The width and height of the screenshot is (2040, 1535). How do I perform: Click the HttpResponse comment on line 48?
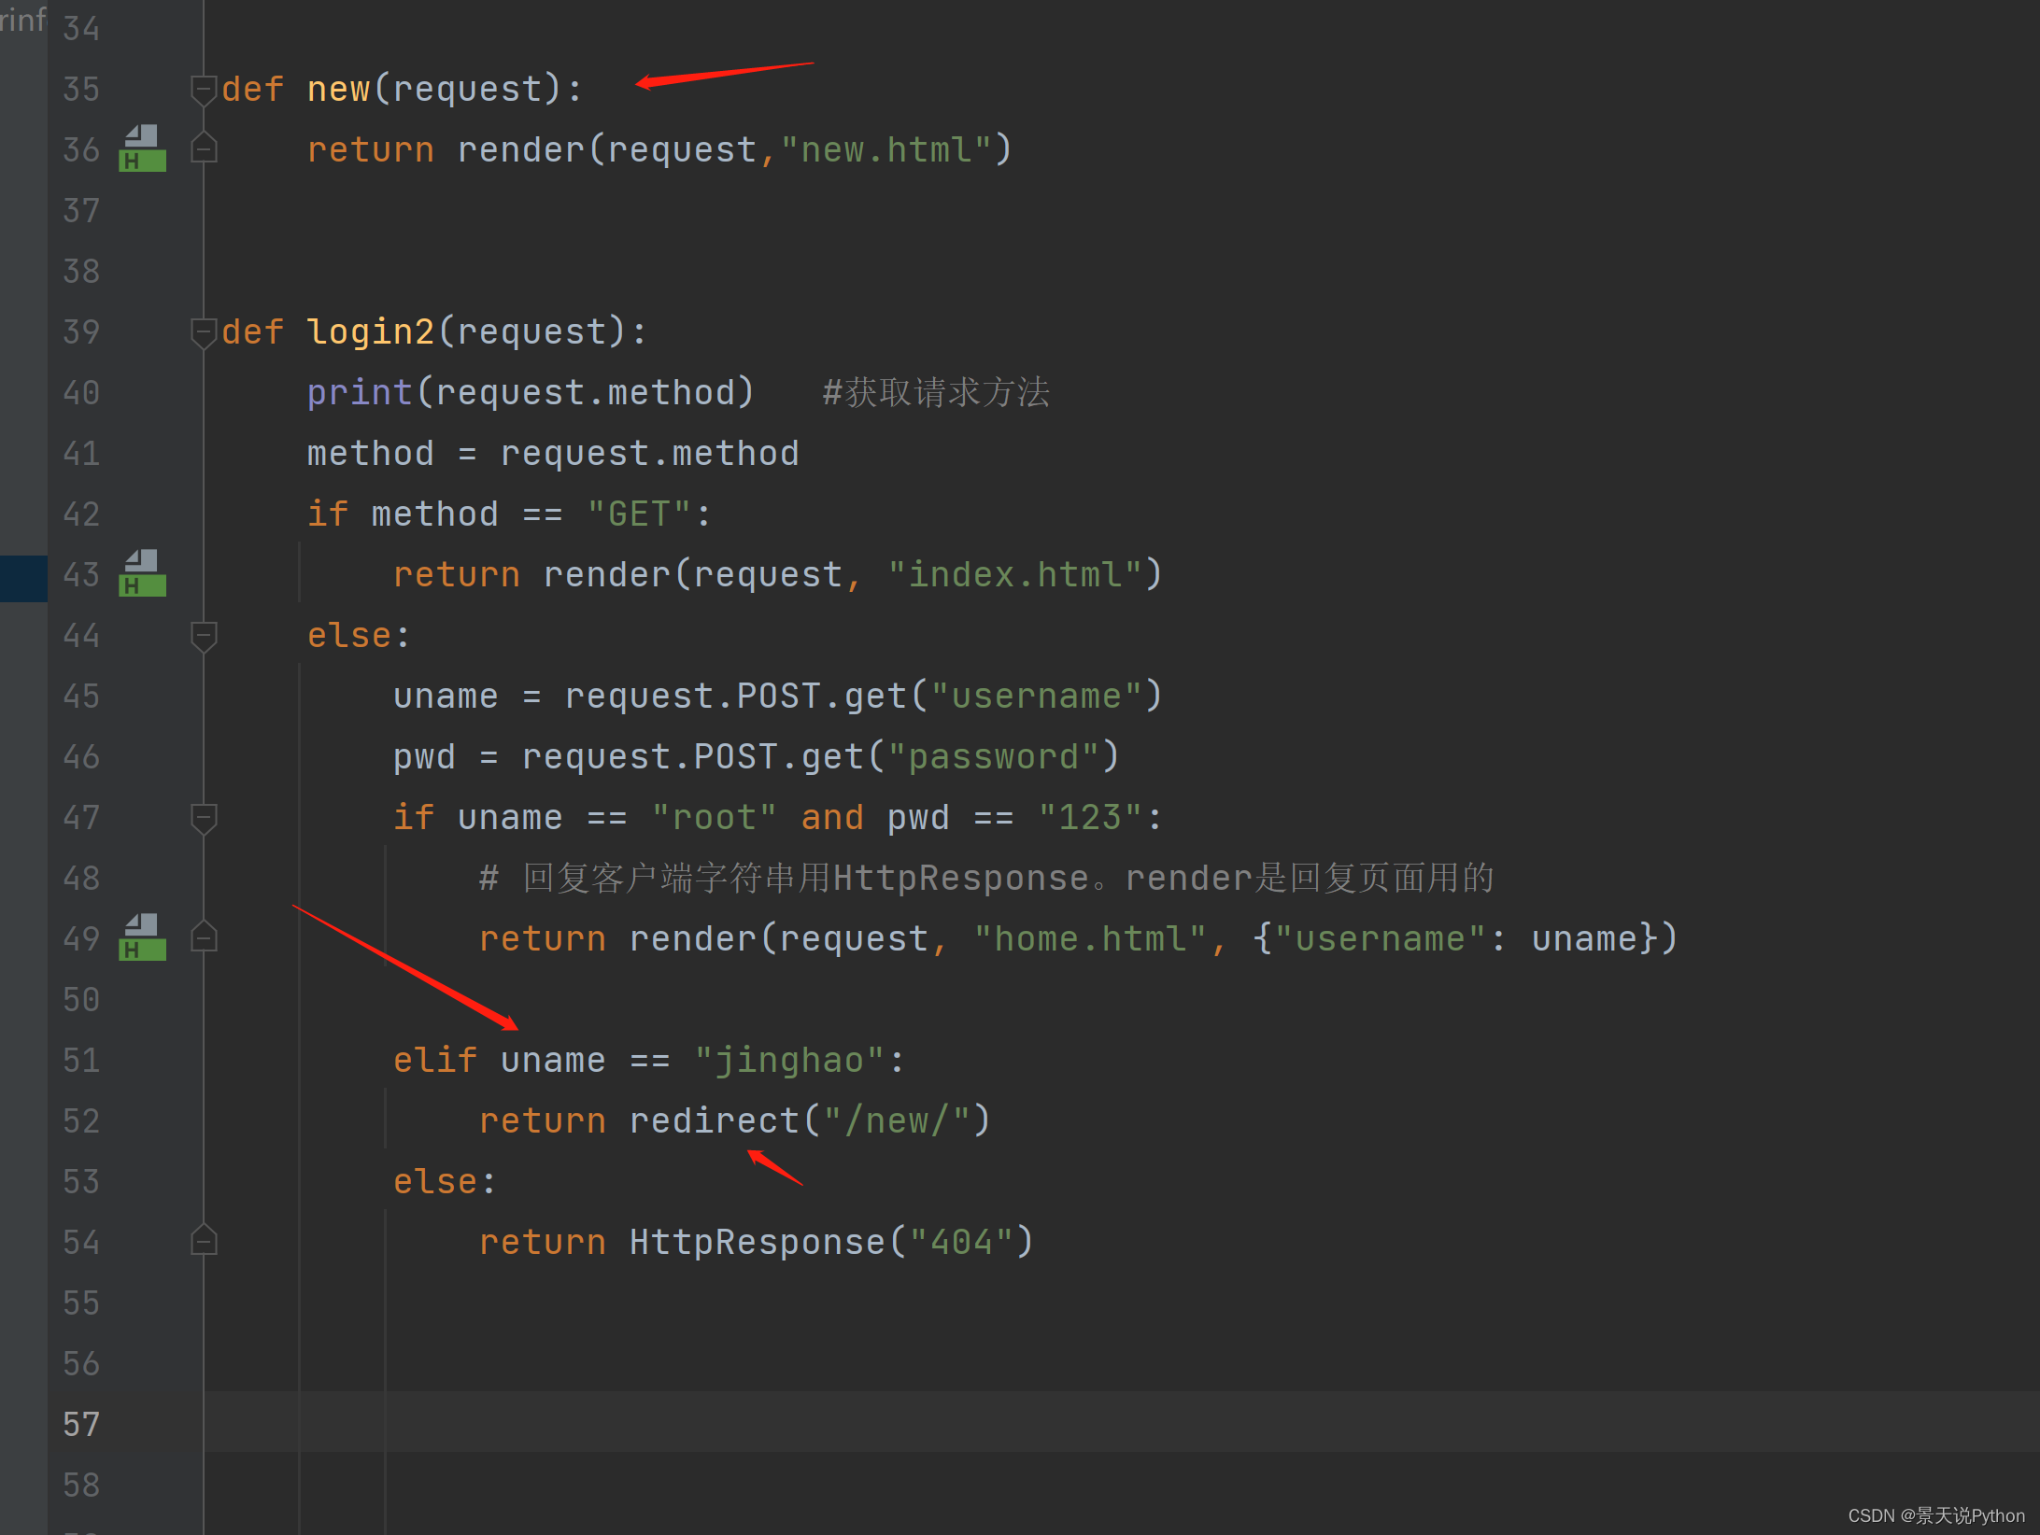tap(986, 879)
